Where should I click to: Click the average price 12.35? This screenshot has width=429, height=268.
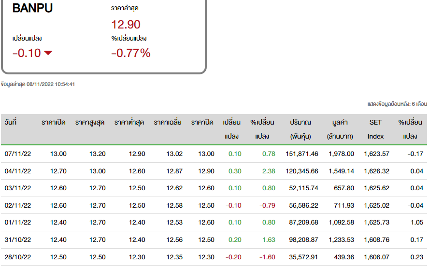coord(174,257)
